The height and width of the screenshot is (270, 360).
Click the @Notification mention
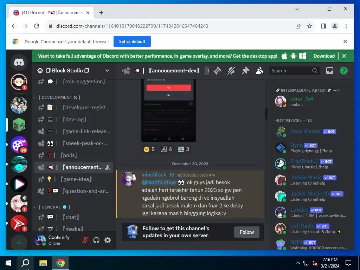tap(159, 182)
